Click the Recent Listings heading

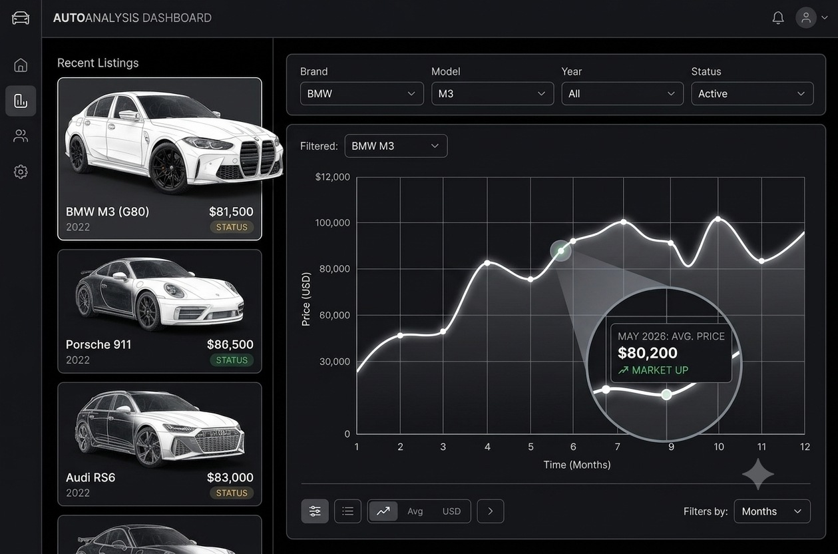pos(98,63)
